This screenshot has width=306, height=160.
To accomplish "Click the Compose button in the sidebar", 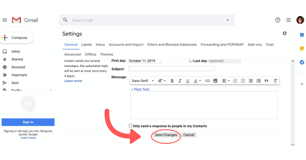I will point(17,37).
